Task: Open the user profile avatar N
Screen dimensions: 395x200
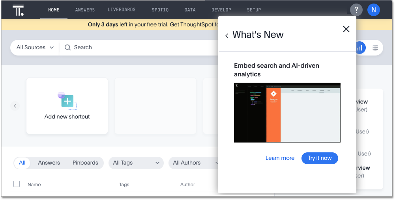Action: coord(373,10)
